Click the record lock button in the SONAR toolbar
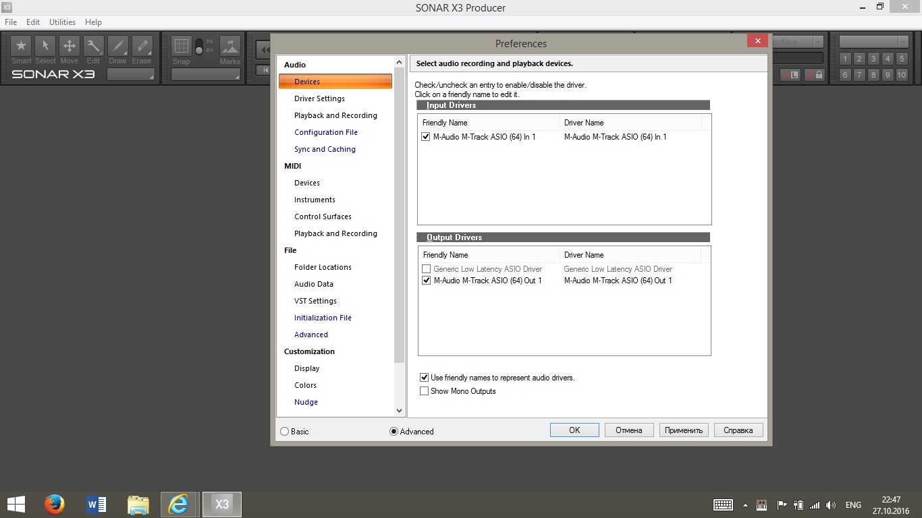The height and width of the screenshot is (518, 922). tap(813, 75)
